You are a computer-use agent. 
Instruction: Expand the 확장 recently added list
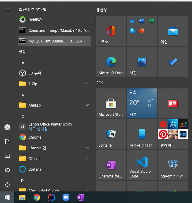(x=24, y=52)
